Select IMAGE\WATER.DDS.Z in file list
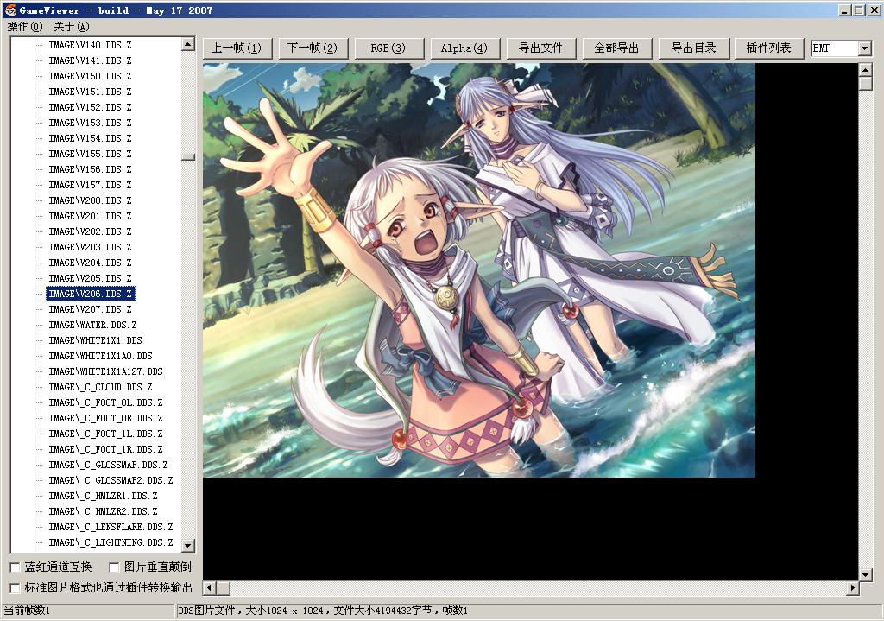The width and height of the screenshot is (884, 621). (x=92, y=325)
